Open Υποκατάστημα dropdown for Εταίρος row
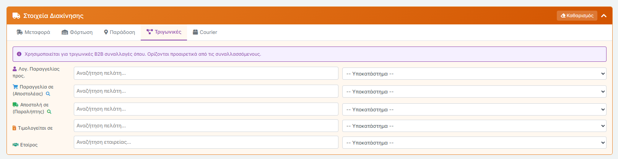Viewport: 618px width, 159px height. [474, 143]
